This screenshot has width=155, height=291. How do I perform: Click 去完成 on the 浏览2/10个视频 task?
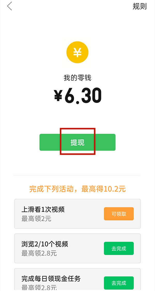[x=119, y=248]
